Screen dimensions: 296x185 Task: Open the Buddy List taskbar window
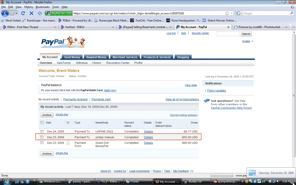click(x=196, y=182)
